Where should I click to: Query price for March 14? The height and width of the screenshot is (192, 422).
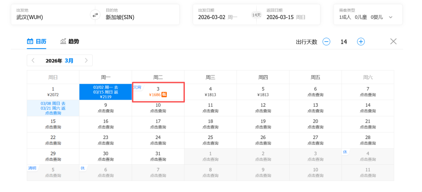(x=368, y=108)
